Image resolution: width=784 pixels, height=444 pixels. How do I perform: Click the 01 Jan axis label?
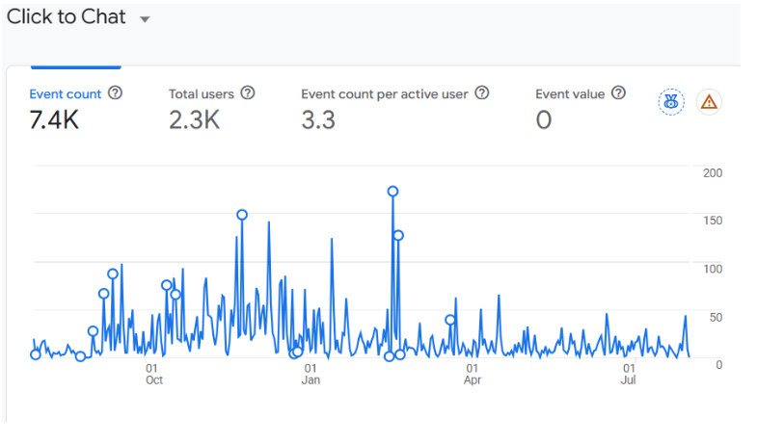point(311,374)
